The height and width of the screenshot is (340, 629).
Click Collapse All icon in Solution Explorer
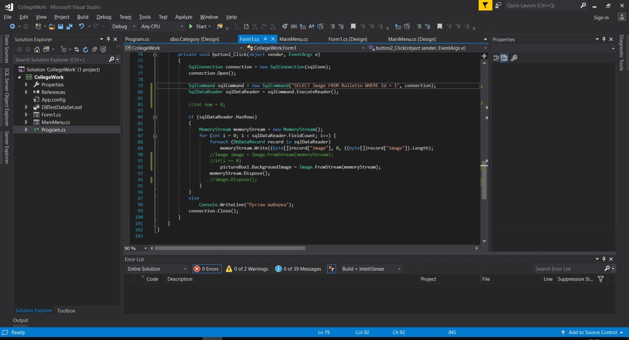[x=93, y=49]
